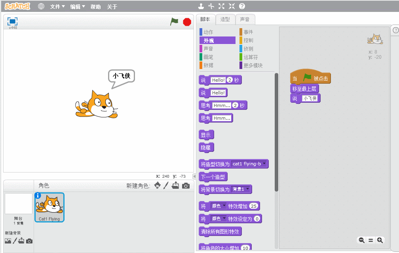Image resolution: width=399 pixels, height=253 pixels.
Task: Zoom in the scripts area
Action: pyautogui.click(x=380, y=240)
